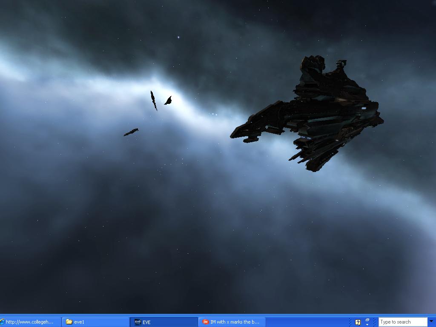The width and height of the screenshot is (436, 327).
Task: Expand the small arrow below restore icon
Action: pyautogui.click(x=367, y=324)
